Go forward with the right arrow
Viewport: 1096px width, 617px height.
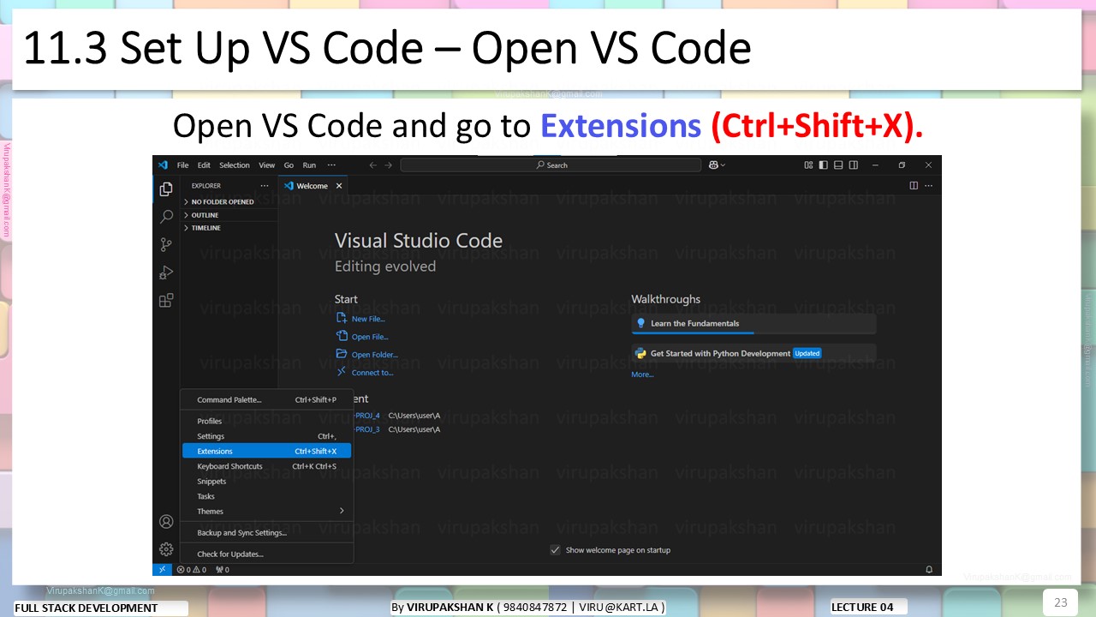[388, 165]
